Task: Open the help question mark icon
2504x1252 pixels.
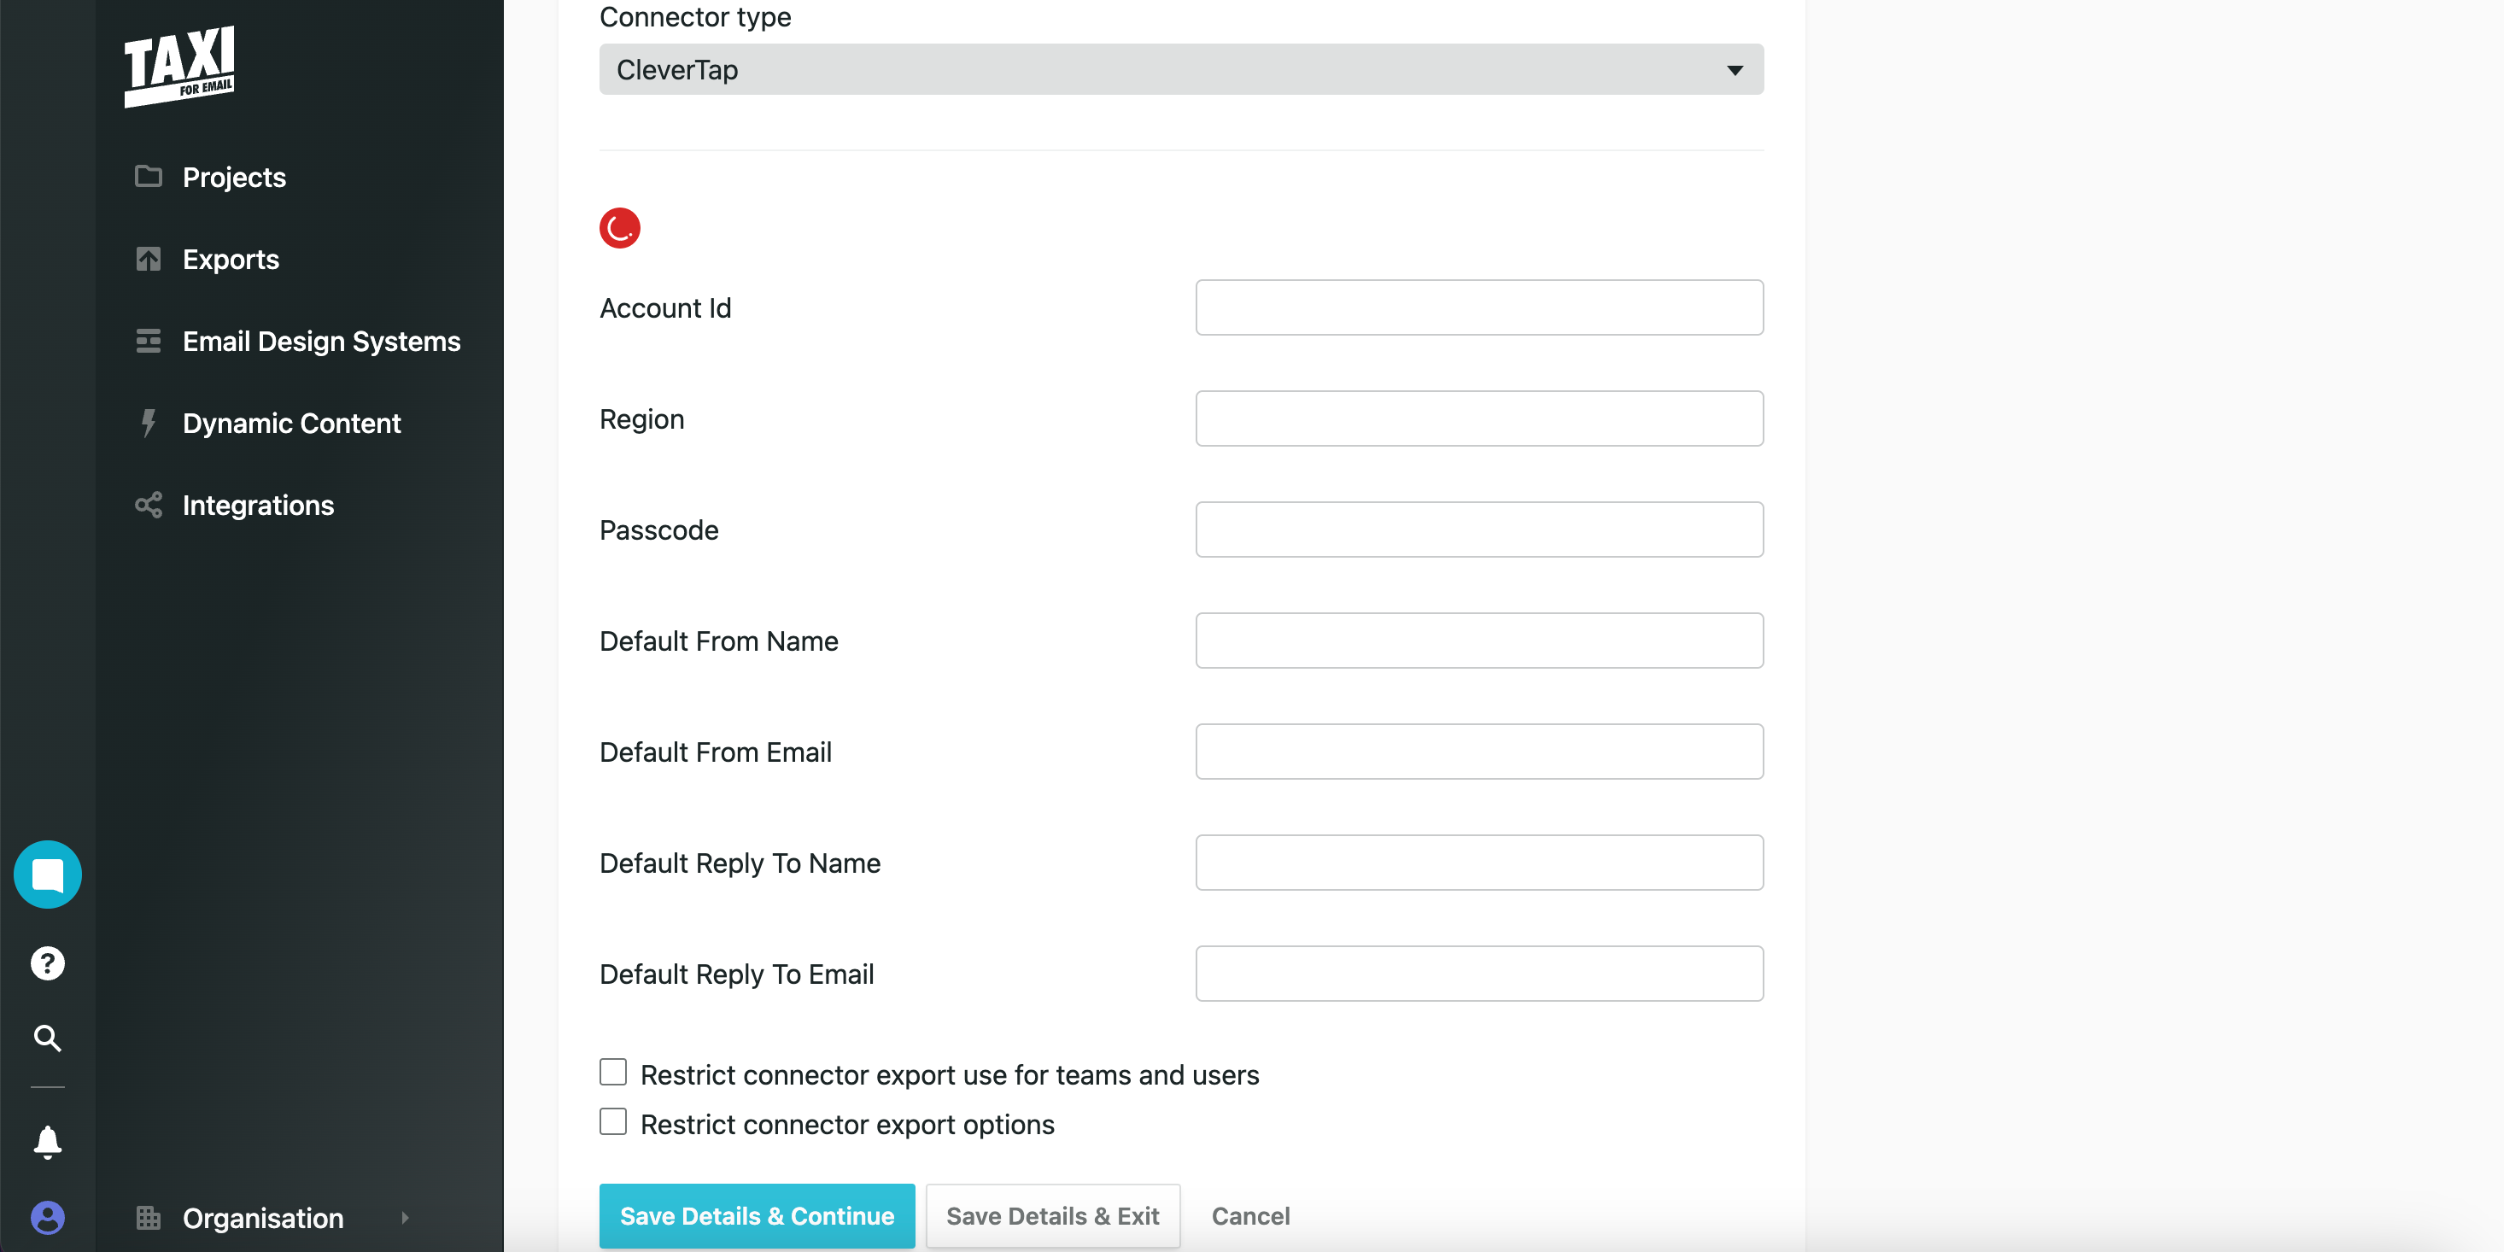Action: [48, 963]
